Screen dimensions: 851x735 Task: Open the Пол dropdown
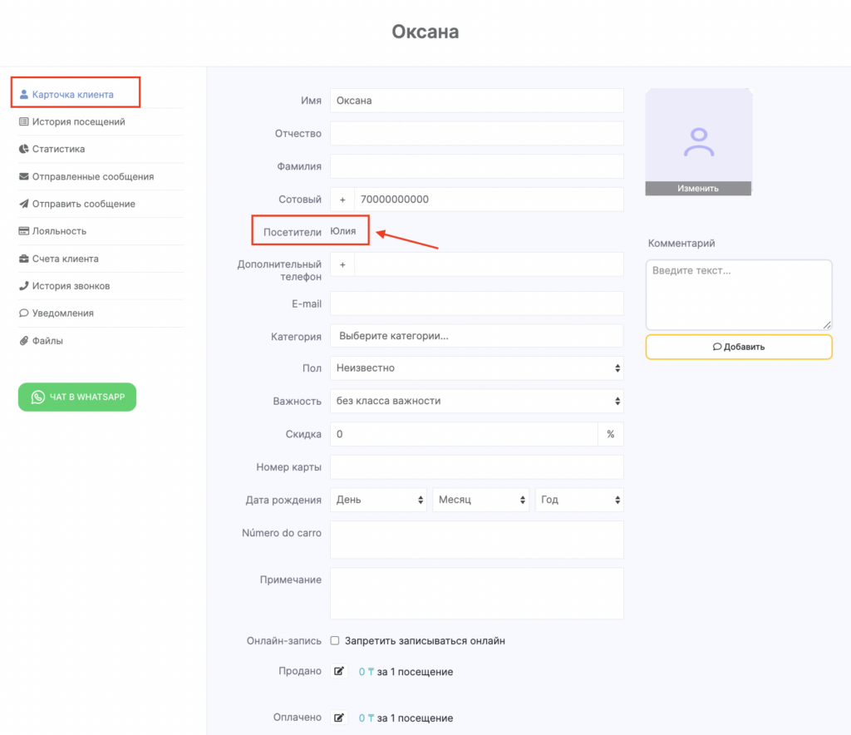coord(477,367)
